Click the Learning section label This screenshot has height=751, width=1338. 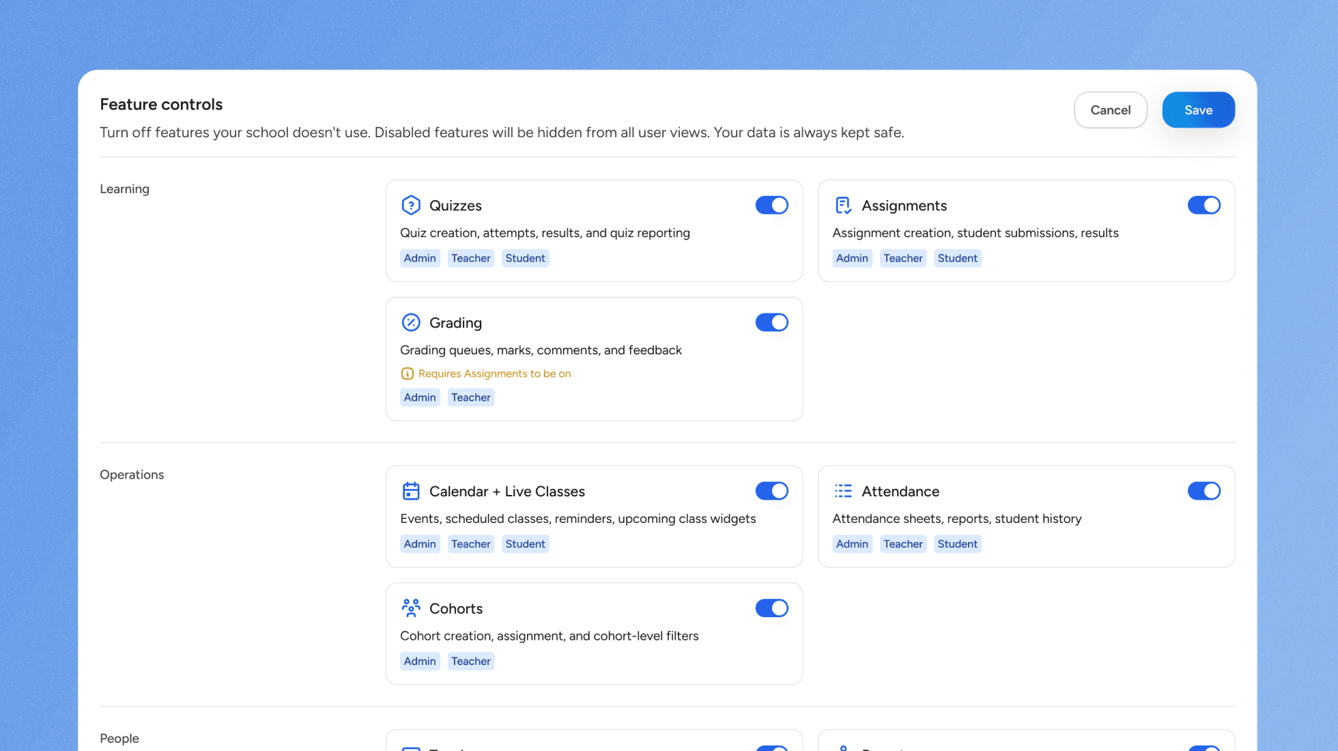pos(124,189)
